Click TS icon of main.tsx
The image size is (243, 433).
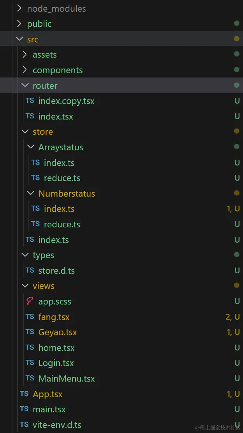pyautogui.click(x=24, y=409)
